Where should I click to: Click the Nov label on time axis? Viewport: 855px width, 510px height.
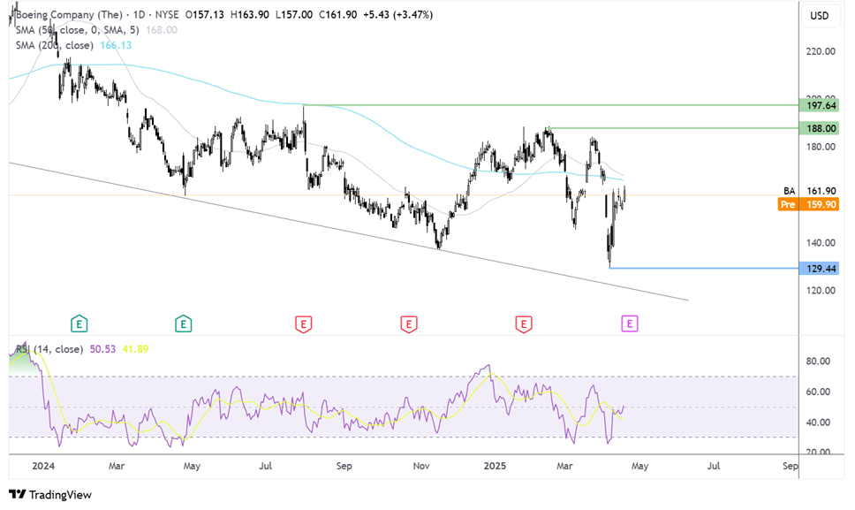click(421, 466)
